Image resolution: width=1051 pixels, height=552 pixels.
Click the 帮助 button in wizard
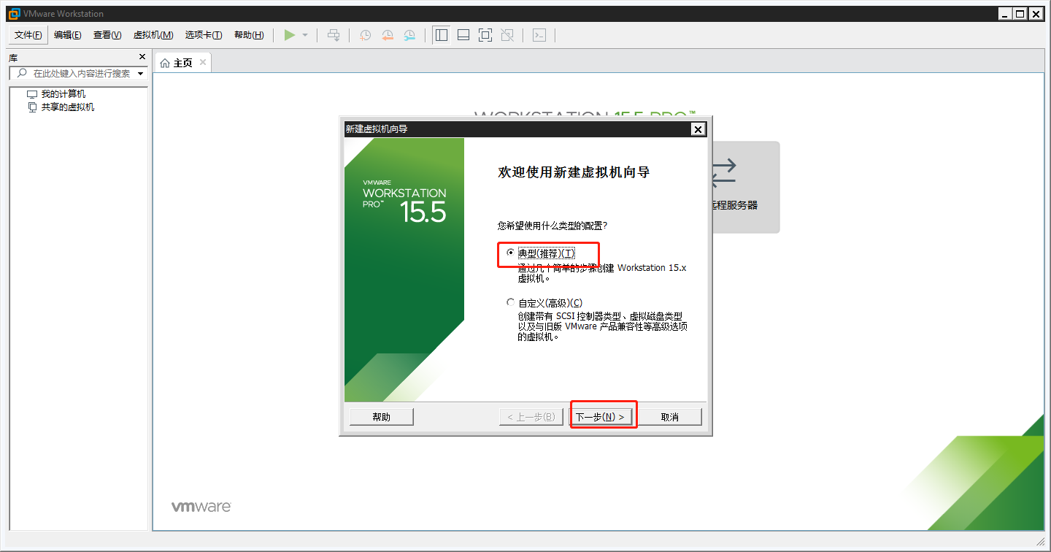(x=382, y=417)
